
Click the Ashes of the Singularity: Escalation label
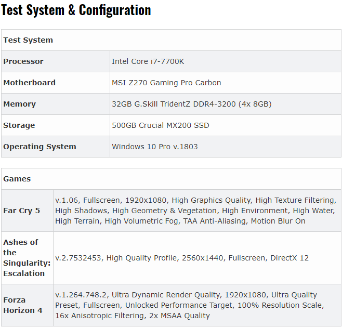pyautogui.click(x=27, y=258)
